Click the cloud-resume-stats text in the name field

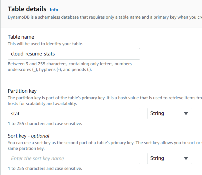33,54
